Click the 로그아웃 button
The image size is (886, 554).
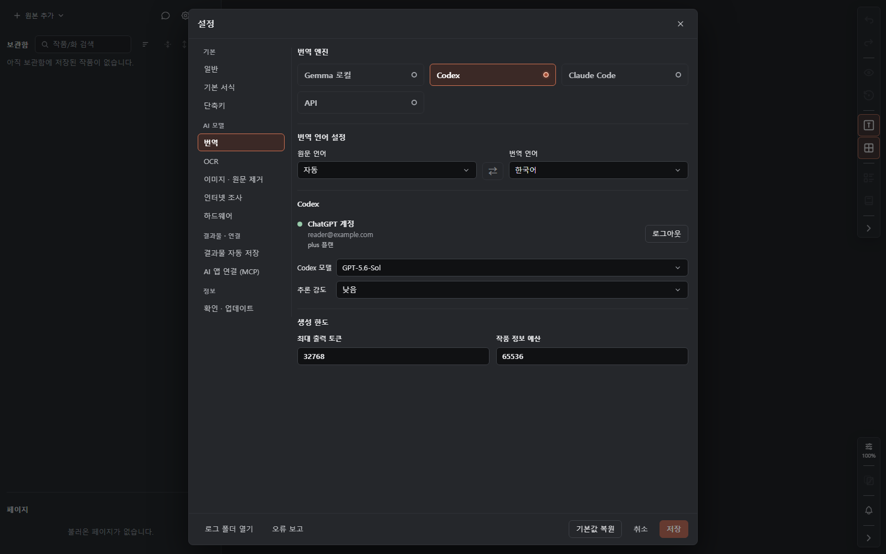click(x=667, y=234)
